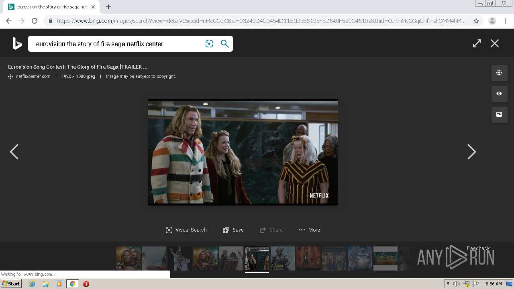Open a new browser tab
The image size is (514, 289).
pos(108,7)
